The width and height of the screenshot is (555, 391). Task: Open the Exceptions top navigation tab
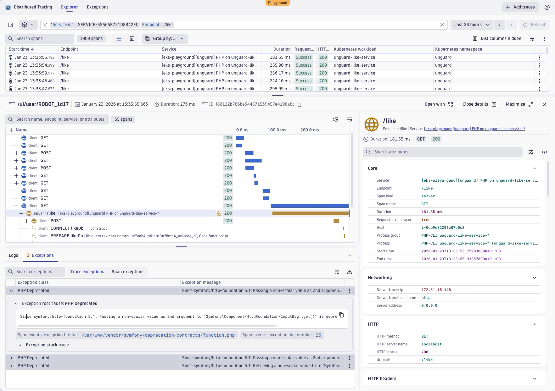coord(98,7)
